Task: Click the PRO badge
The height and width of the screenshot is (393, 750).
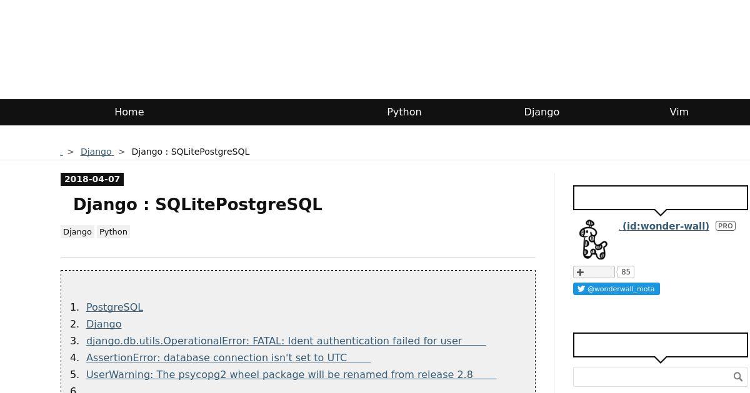Action: click(x=726, y=226)
